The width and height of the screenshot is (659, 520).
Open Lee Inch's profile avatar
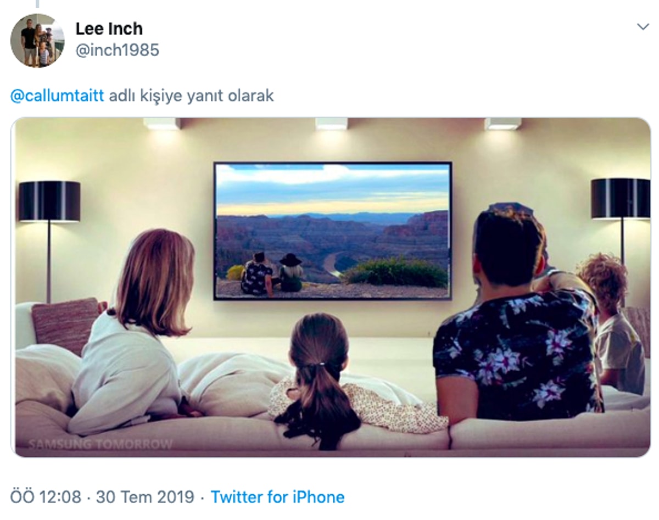pos(37,40)
